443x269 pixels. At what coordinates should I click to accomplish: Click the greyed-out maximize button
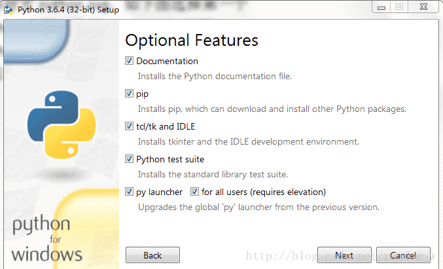(x=398, y=7)
